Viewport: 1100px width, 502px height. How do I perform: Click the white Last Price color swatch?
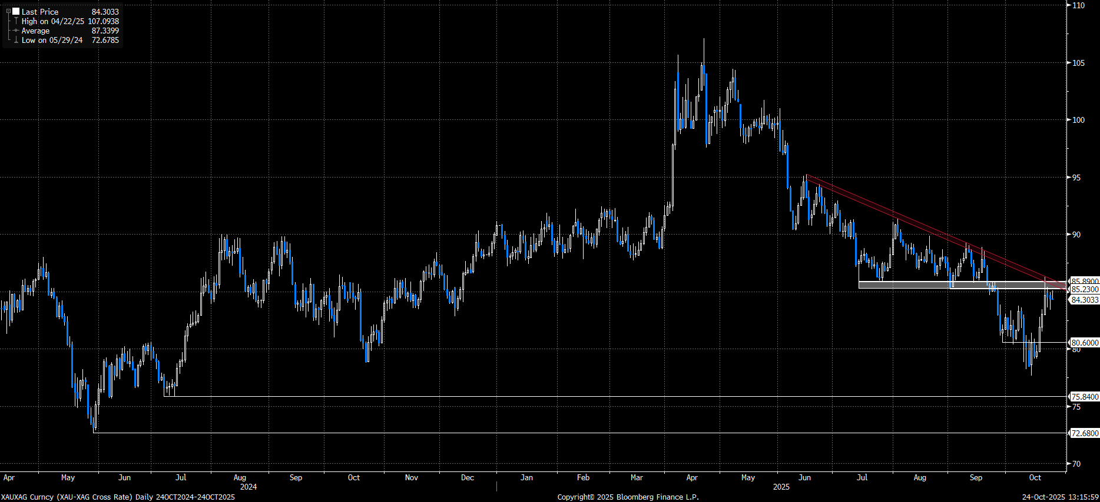click(x=16, y=11)
